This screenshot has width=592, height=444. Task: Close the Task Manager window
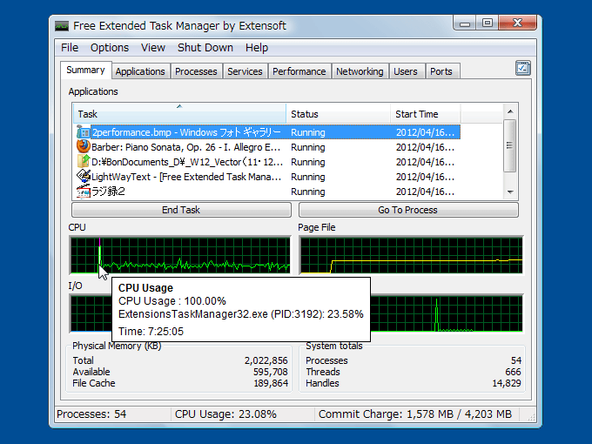[x=517, y=24]
